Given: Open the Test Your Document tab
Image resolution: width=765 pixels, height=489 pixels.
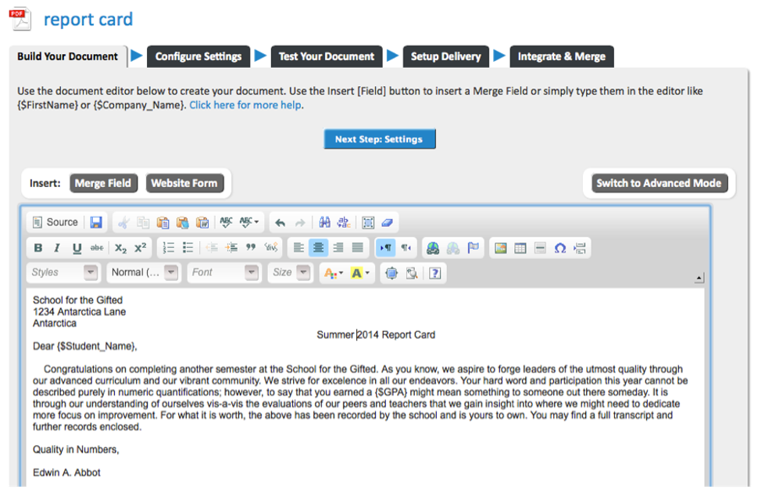Looking at the screenshot, I should coord(327,56).
